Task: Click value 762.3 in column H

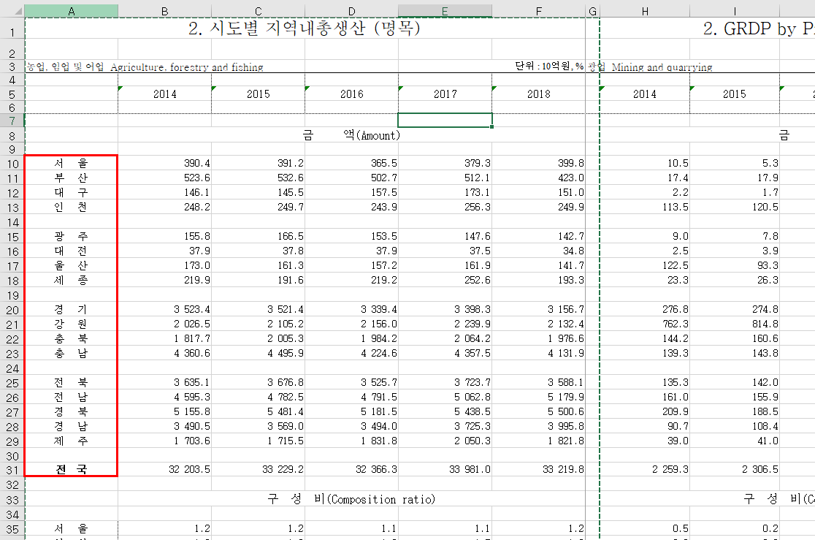Action: pyautogui.click(x=676, y=324)
